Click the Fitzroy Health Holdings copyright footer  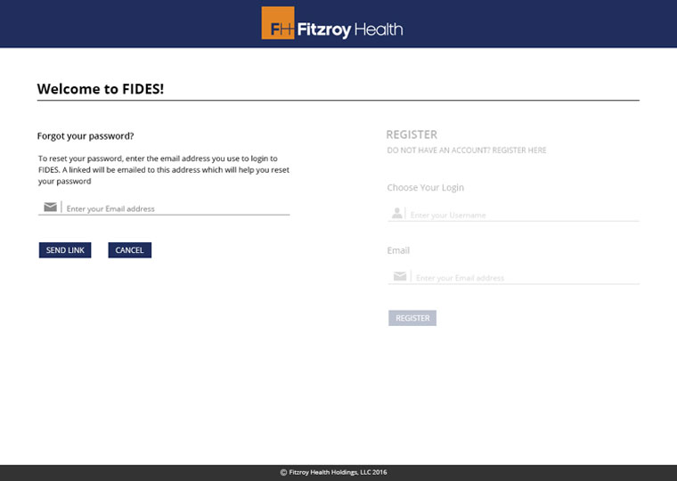tap(333, 472)
